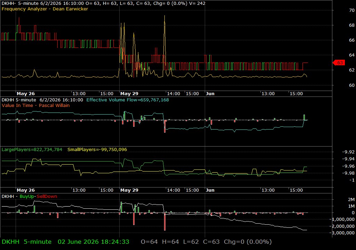
Task: Click the 'Effective Volume Flow=659,767,168' readout
Action: (x=128, y=100)
